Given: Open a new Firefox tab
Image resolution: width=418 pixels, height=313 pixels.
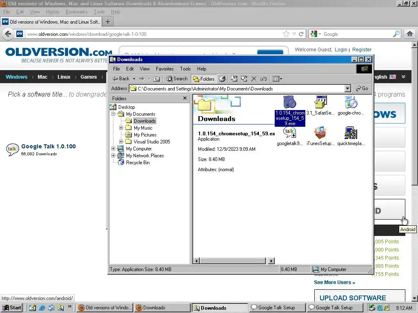Looking at the screenshot, I should pyautogui.click(x=108, y=22).
